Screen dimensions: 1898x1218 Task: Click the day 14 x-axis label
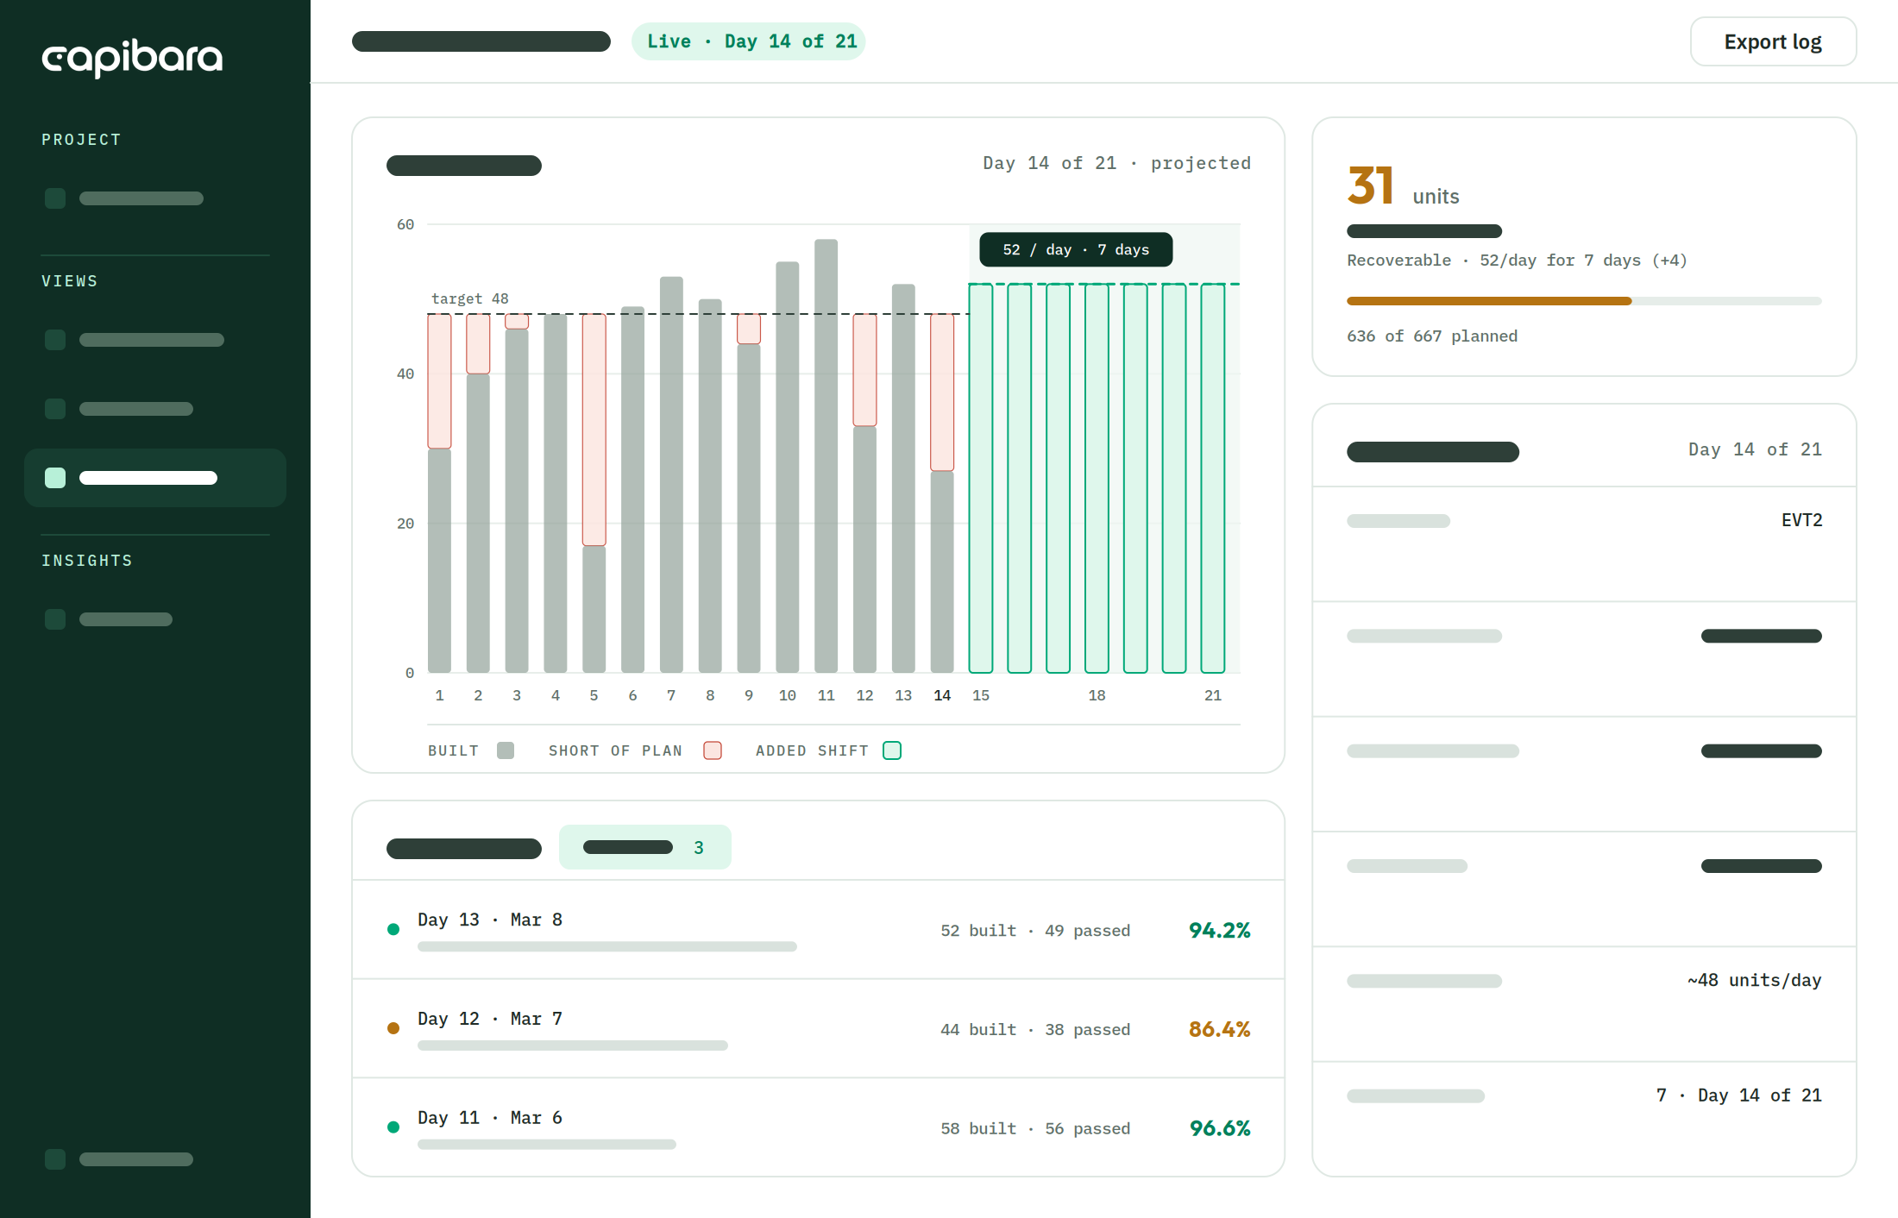point(942,695)
